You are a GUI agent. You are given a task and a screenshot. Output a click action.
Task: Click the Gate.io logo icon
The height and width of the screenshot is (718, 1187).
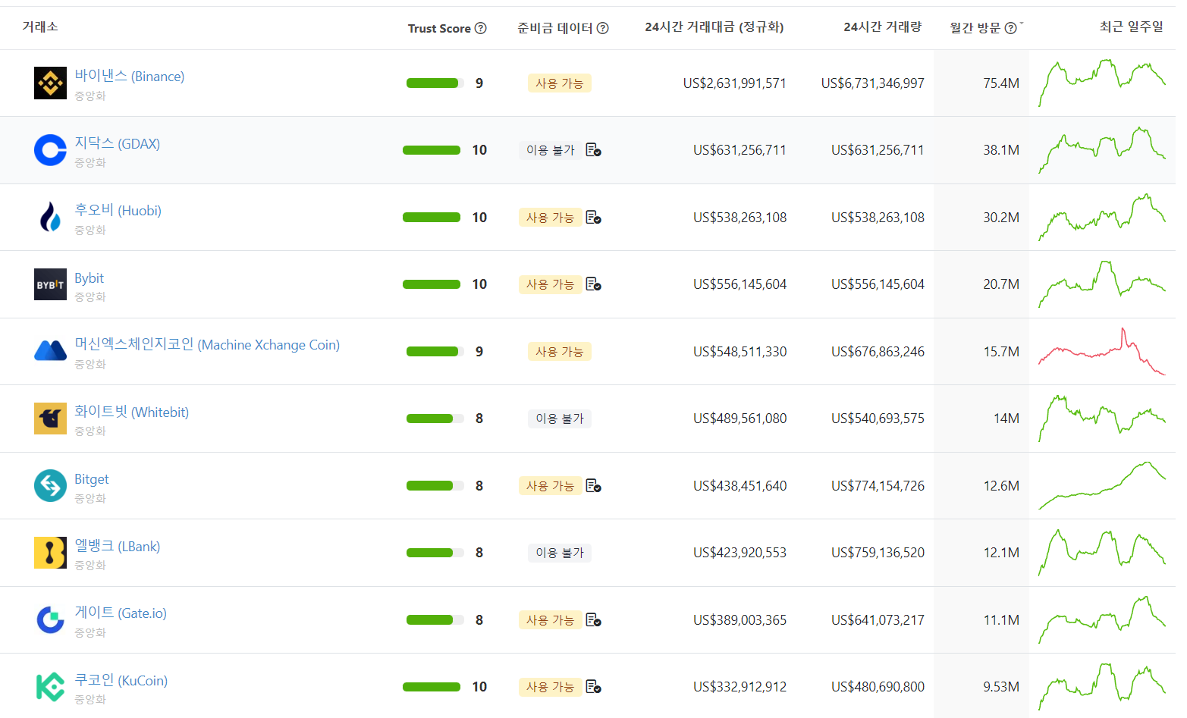pyautogui.click(x=50, y=620)
